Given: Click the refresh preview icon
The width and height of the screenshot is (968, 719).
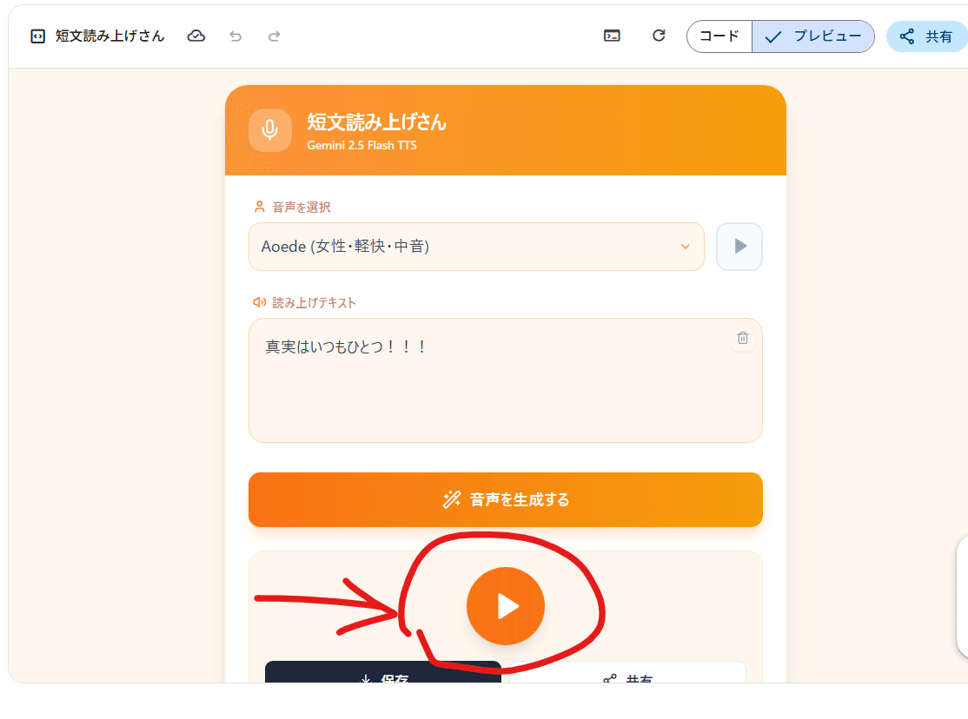Looking at the screenshot, I should click(659, 36).
